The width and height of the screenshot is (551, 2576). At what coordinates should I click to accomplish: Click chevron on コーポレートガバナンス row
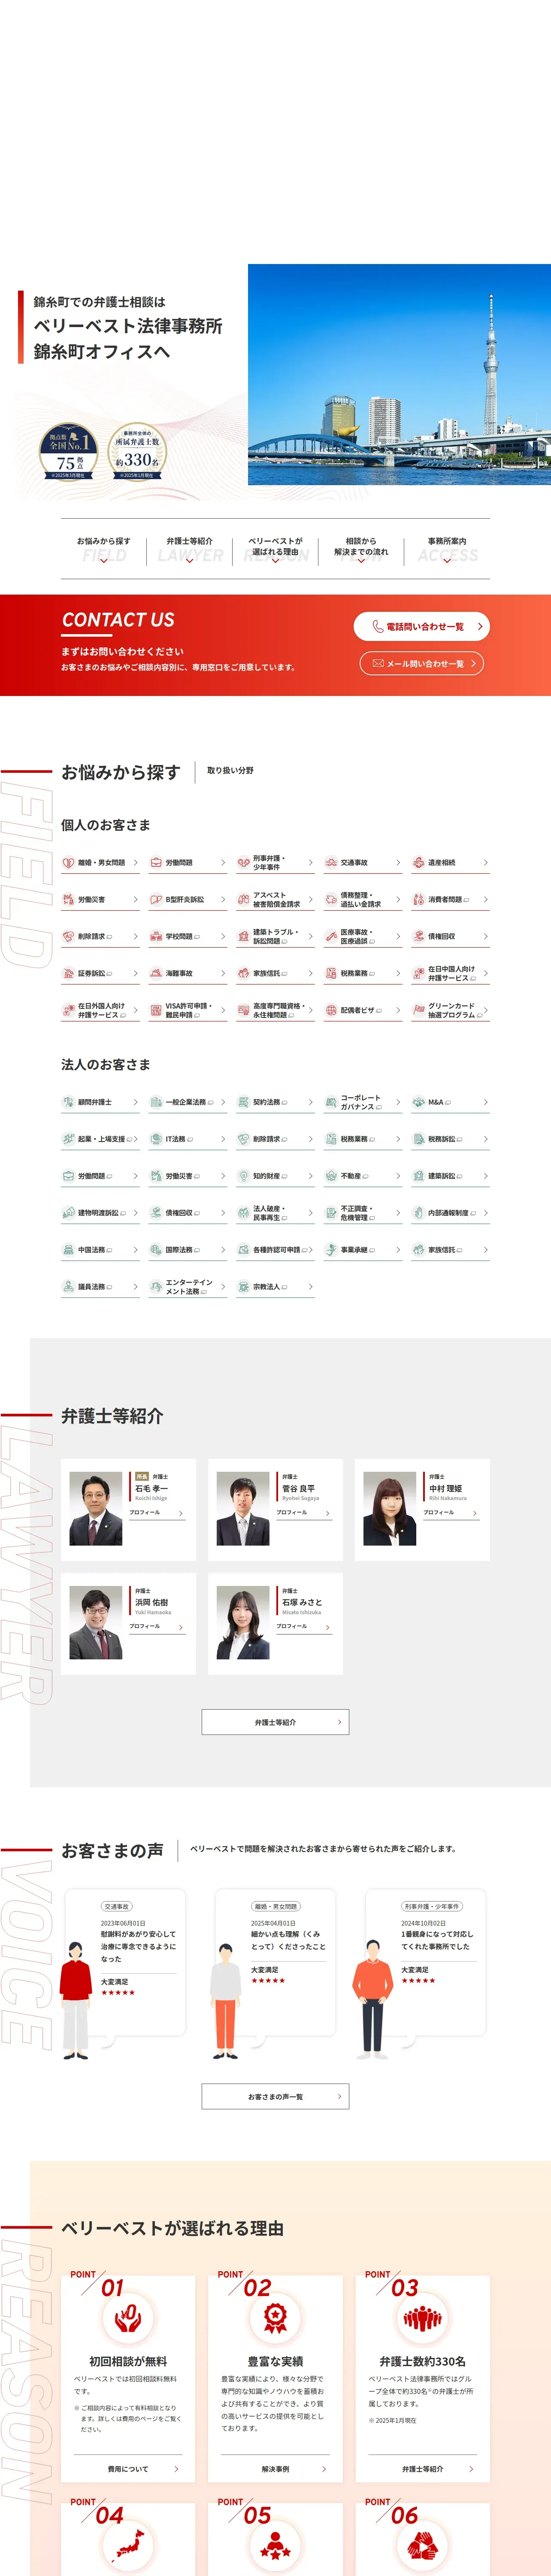(398, 1102)
